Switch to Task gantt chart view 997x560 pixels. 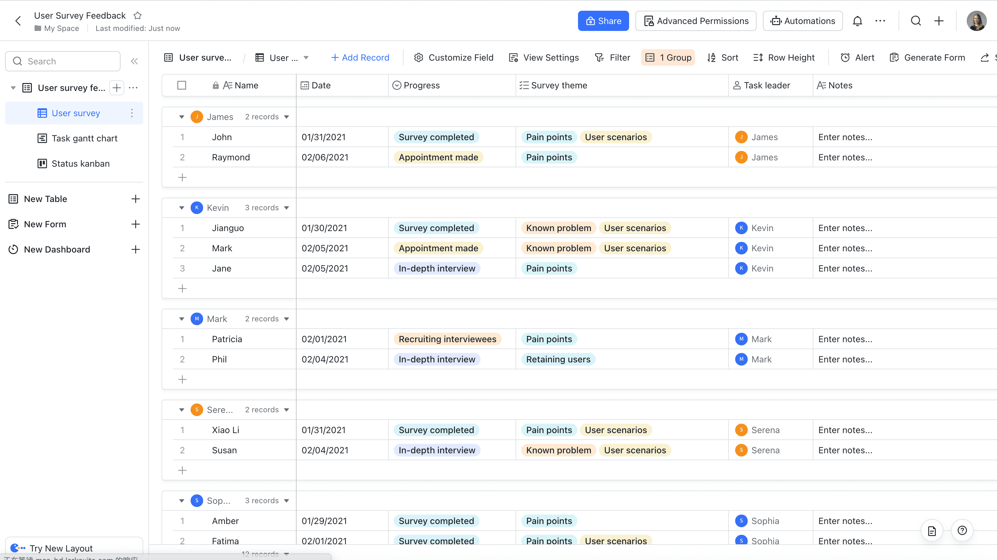tap(84, 138)
